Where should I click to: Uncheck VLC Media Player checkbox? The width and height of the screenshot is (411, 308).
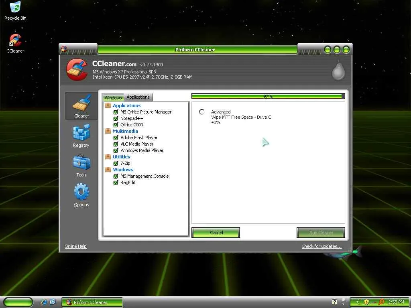(x=116, y=144)
